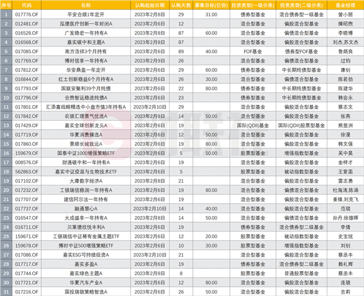364x296 pixels.
Task: Select the 募集目标(亿份) column header
Action: [211, 5]
